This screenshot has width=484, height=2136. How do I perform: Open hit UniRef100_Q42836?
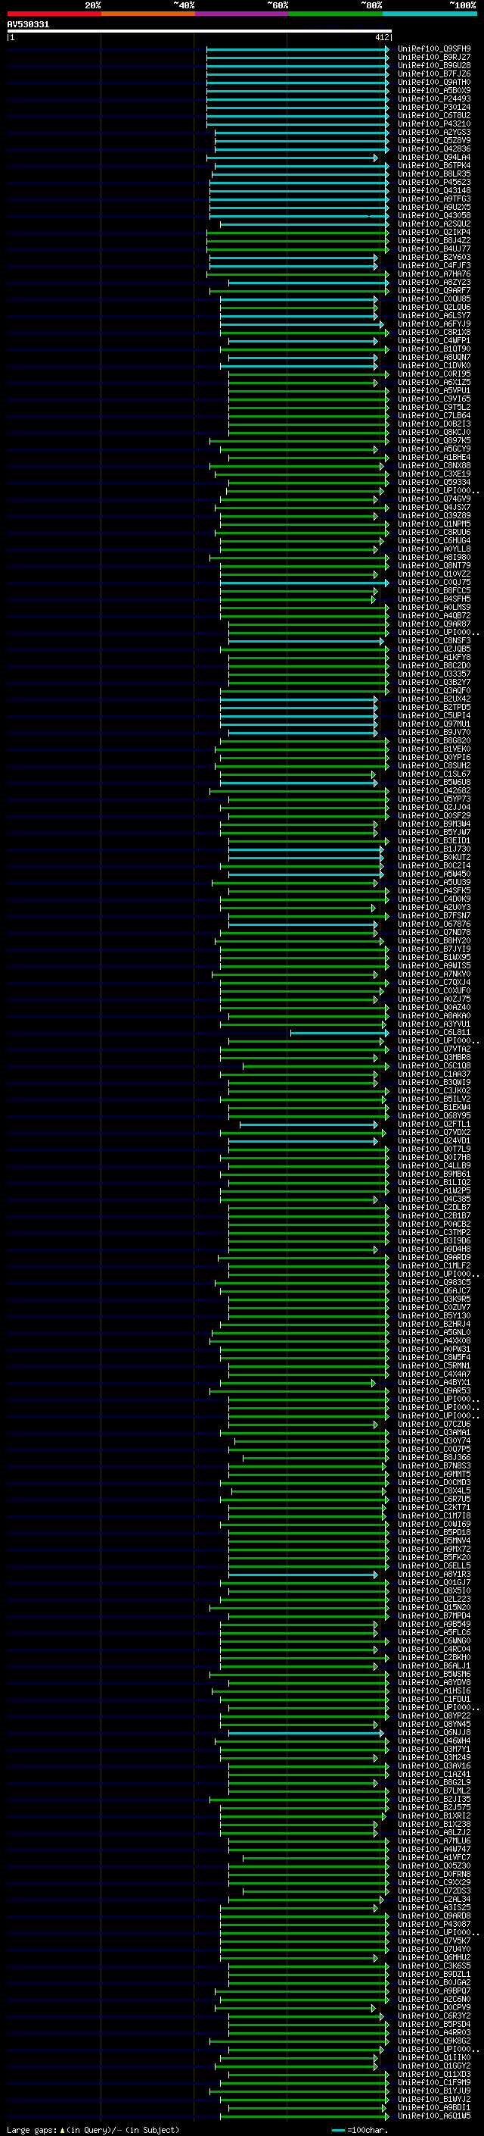433,149
